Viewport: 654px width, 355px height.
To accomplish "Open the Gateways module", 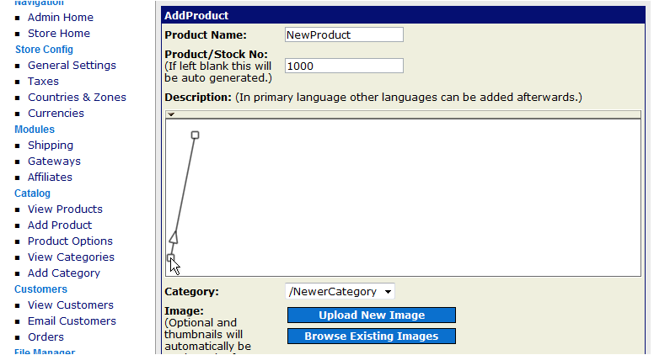I will point(54,161).
